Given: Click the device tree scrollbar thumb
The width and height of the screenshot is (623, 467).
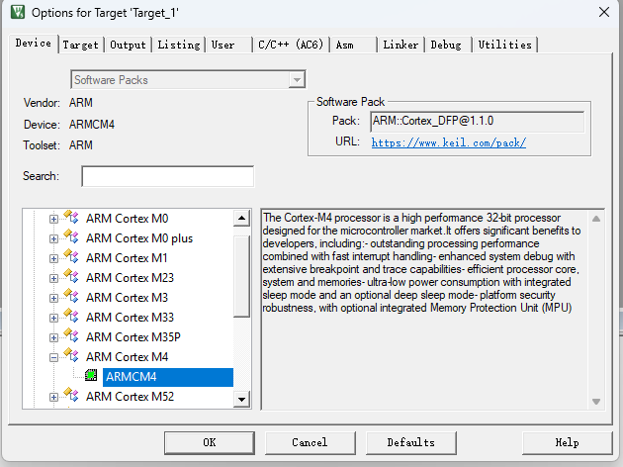Looking at the screenshot, I should (x=241, y=277).
